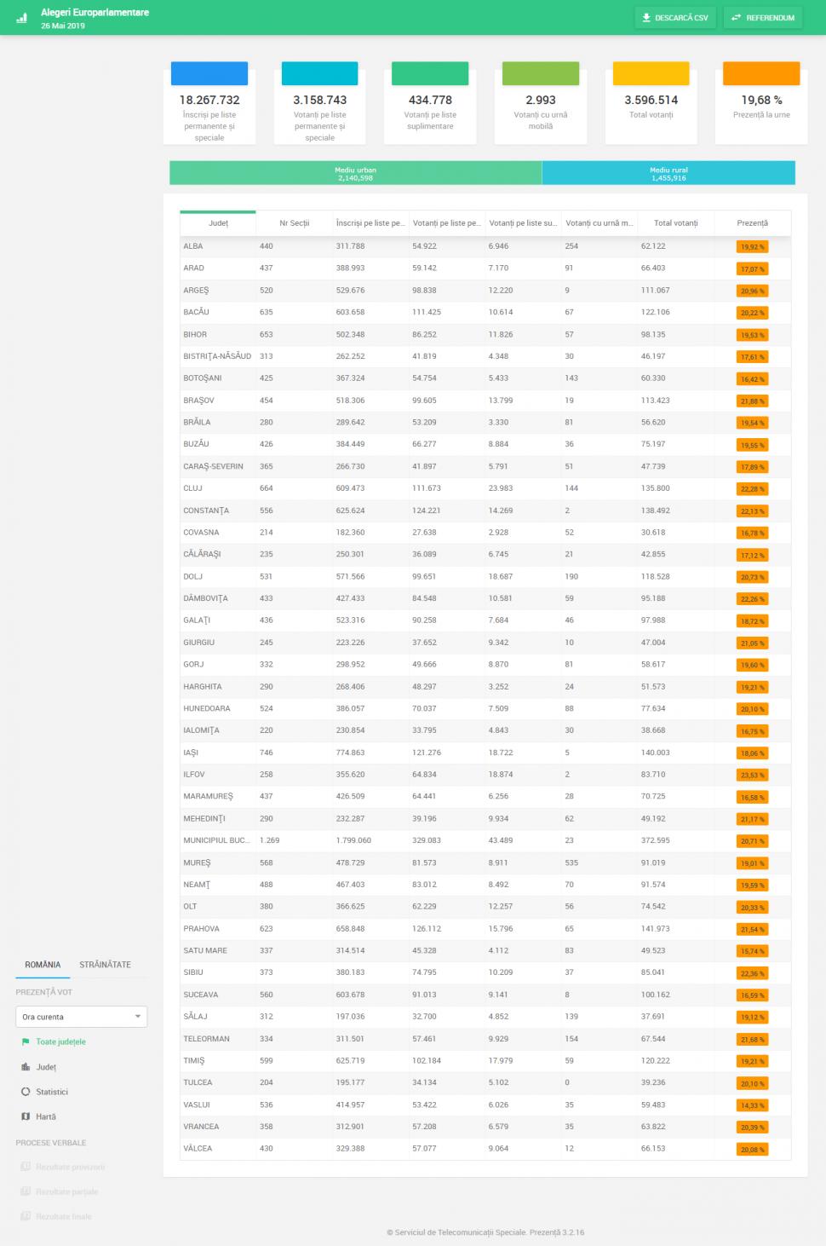Click the blue progress bar above 18.267.732
826x1246 pixels.
[209, 73]
